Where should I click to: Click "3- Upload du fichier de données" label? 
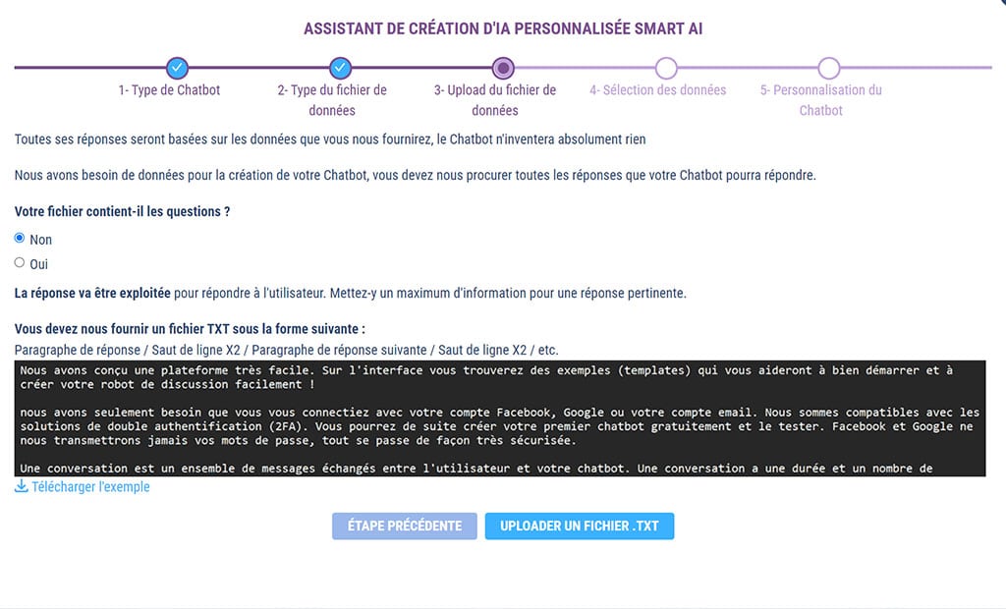[495, 100]
